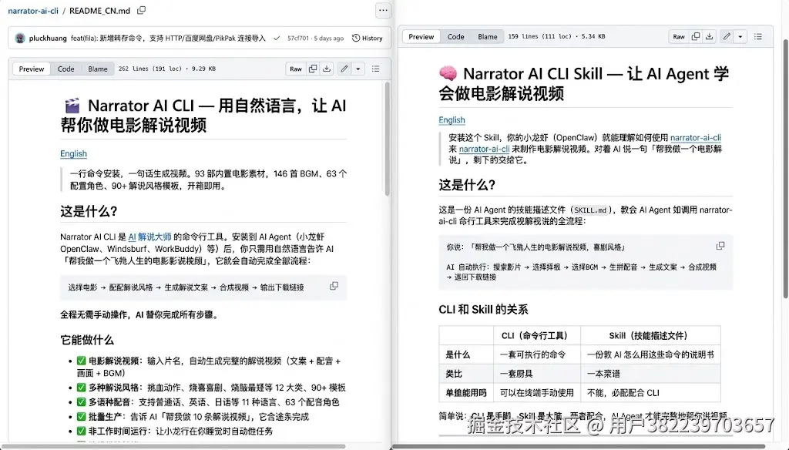Select the CLI 和 Skill 的关系 heading
Screen dimensions: 789x450
483,309
